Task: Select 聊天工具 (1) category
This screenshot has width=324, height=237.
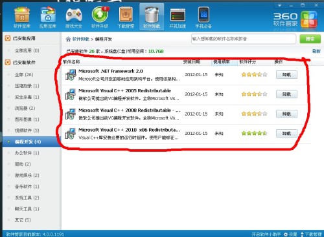Action: (x=27, y=209)
